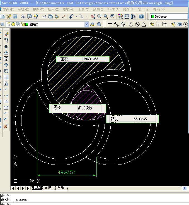Select the Copy Object tool
Screen dimensions: 189x205
(6, 40)
